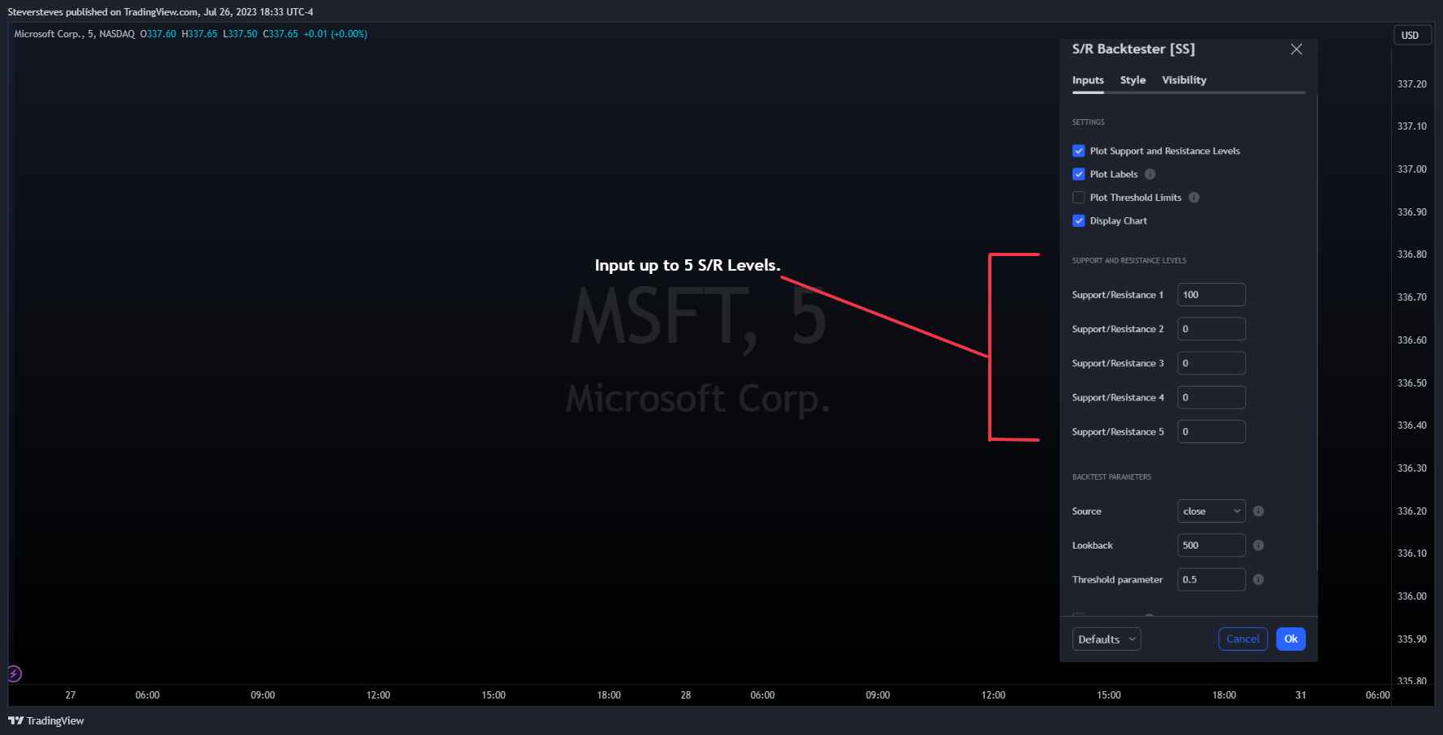Focus the Support/Resistance 2 input field

click(x=1211, y=329)
